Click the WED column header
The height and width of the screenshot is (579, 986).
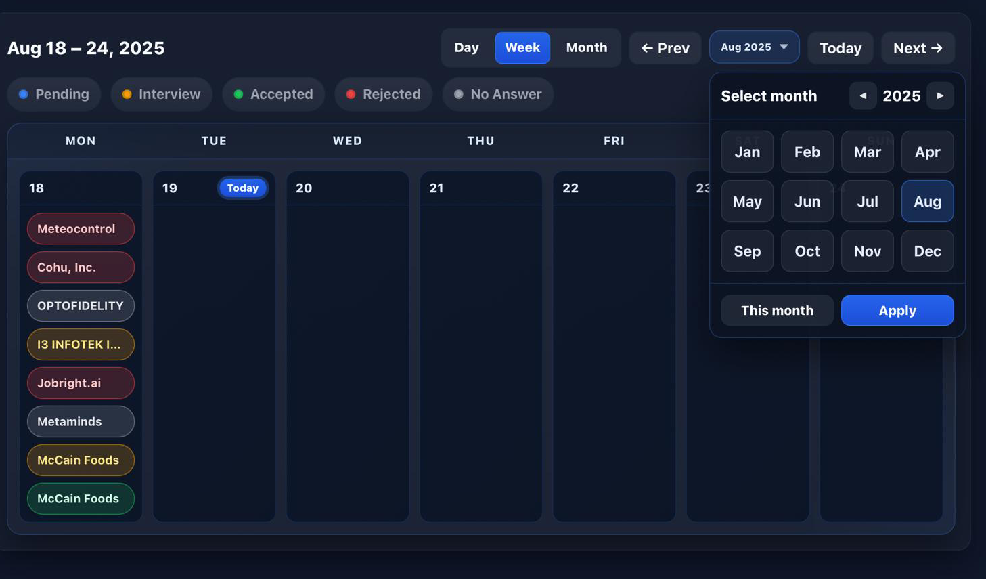pyautogui.click(x=347, y=141)
